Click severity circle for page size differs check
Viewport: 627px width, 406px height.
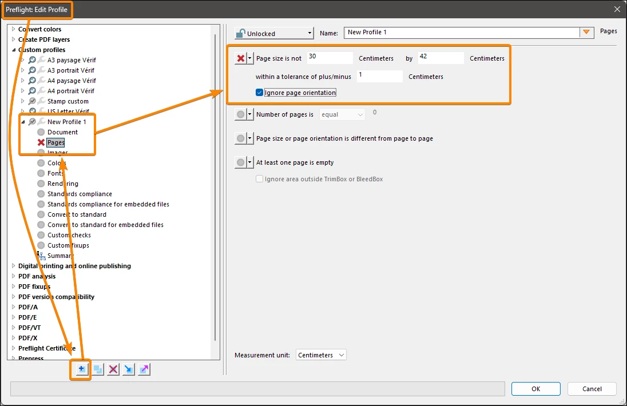[x=241, y=138]
